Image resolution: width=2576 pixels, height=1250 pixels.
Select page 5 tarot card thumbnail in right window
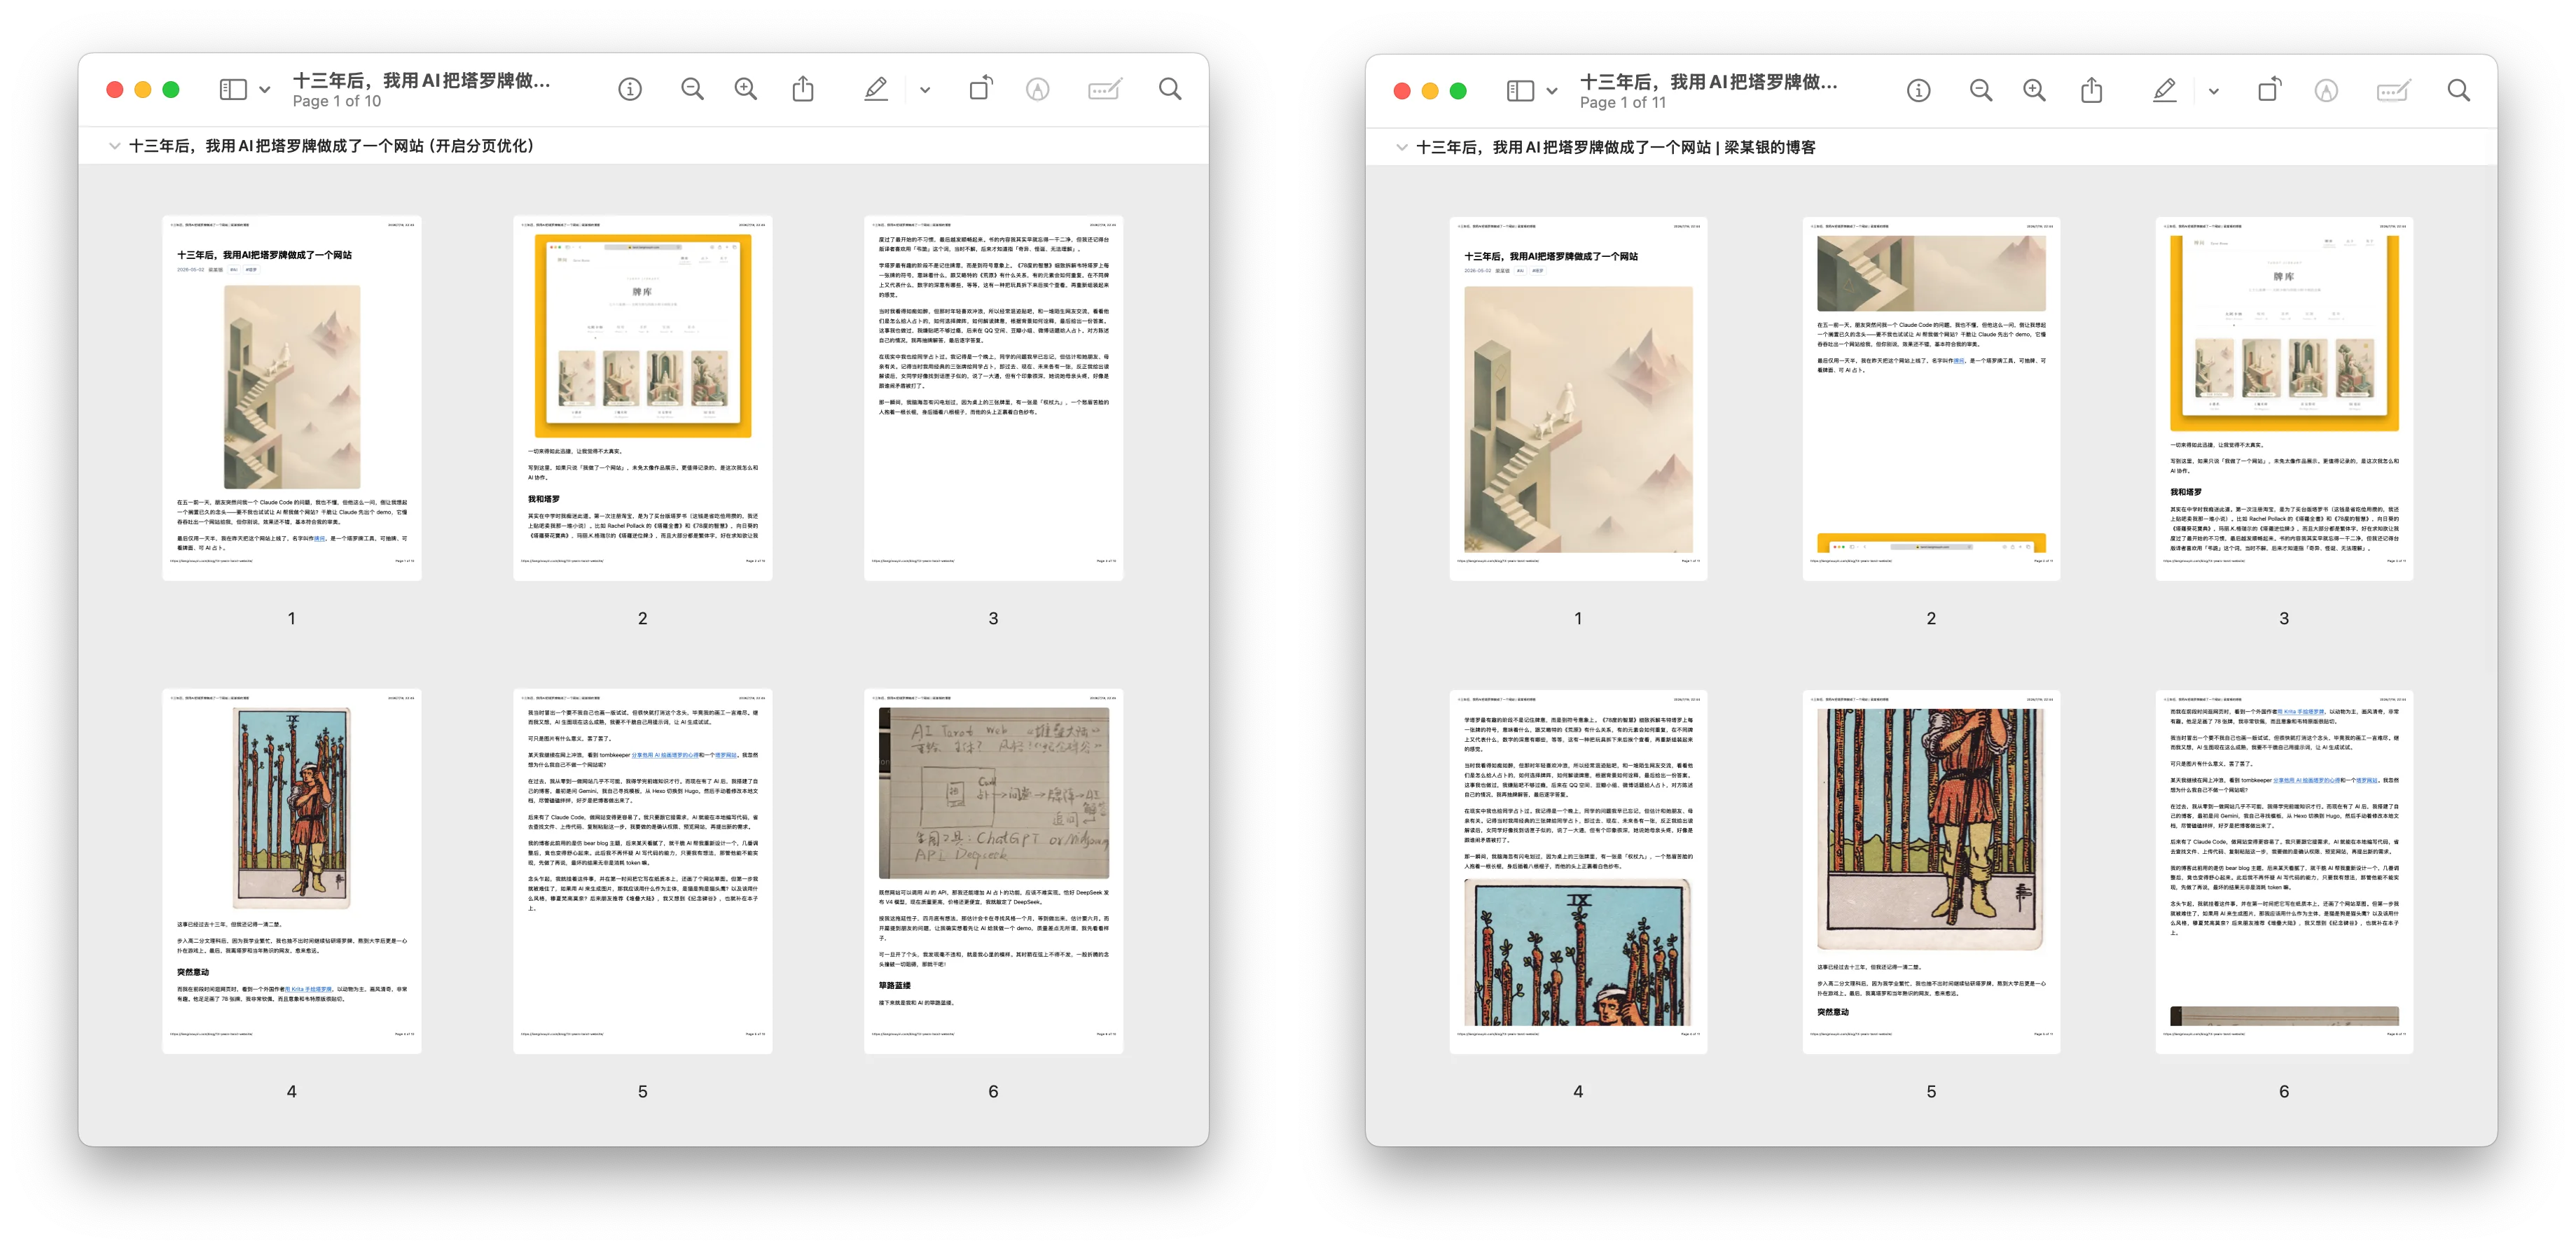coord(1931,871)
